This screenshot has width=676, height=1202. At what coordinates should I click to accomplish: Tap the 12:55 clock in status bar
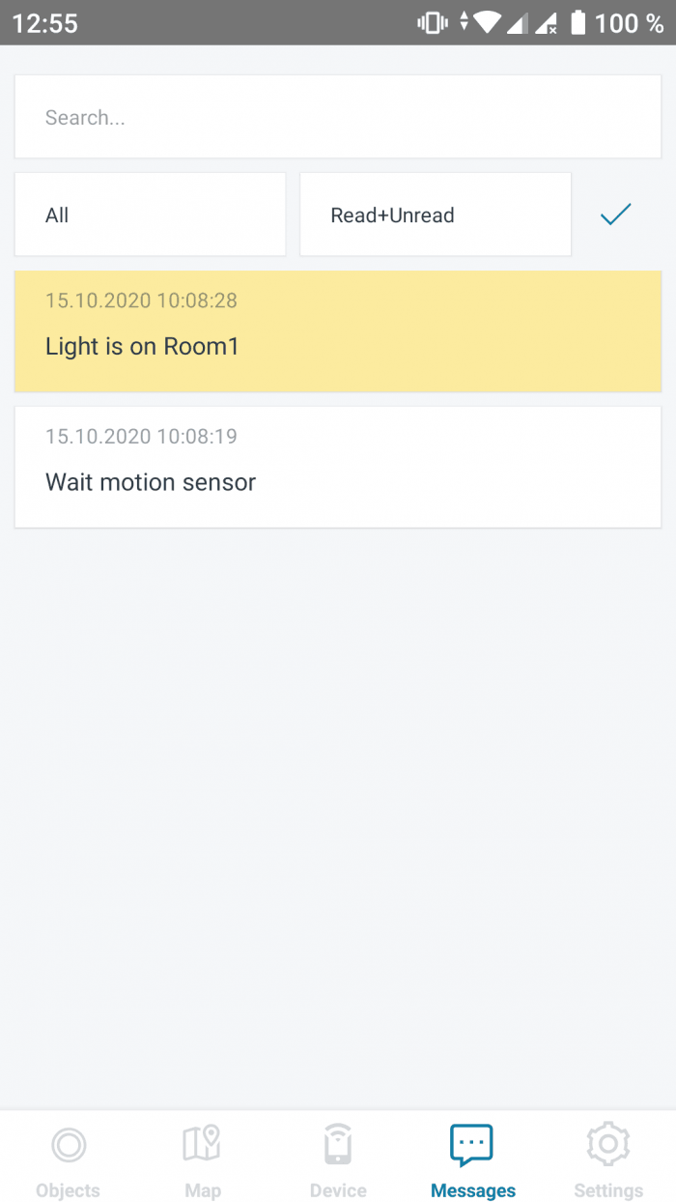pos(45,23)
